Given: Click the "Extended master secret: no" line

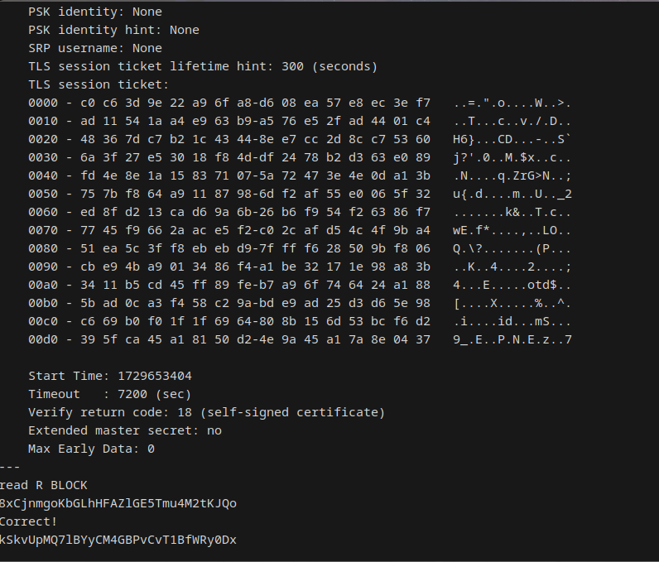Looking at the screenshot, I should click(x=124, y=430).
